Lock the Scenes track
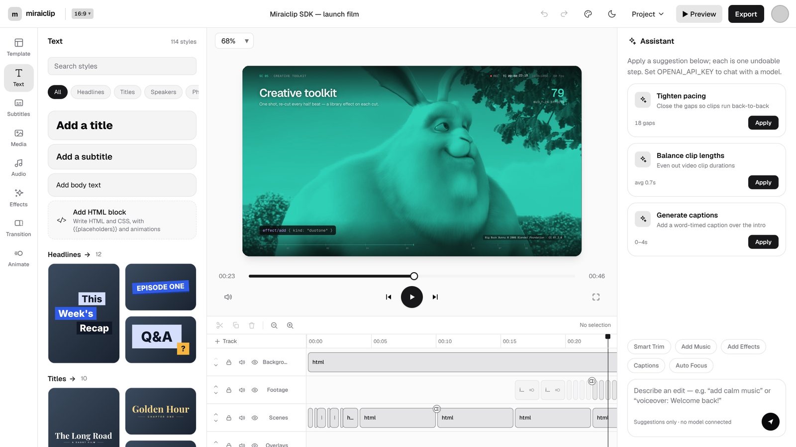 pos(229,418)
